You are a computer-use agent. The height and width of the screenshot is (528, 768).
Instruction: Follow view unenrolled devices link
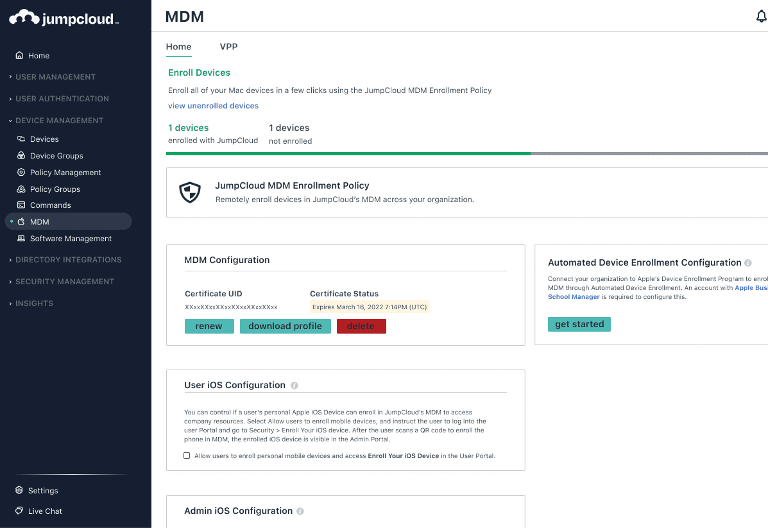tap(213, 106)
